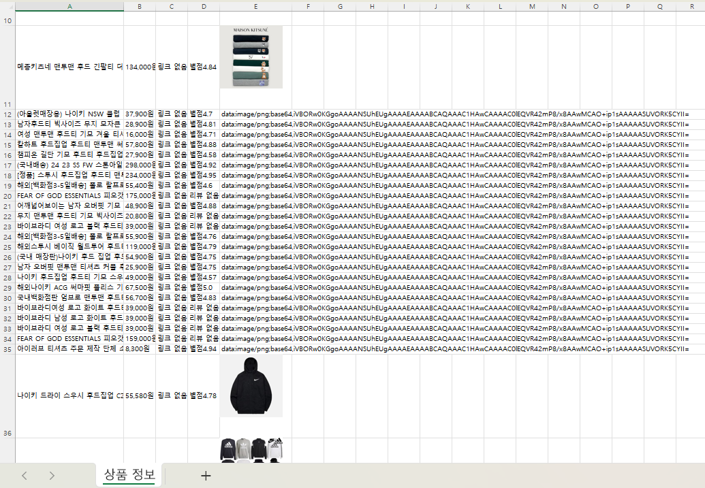This screenshot has height=488, width=705.
Task: Select cell (아울렛매장용) 나이키 NSW 클럽
Action: (x=69, y=114)
